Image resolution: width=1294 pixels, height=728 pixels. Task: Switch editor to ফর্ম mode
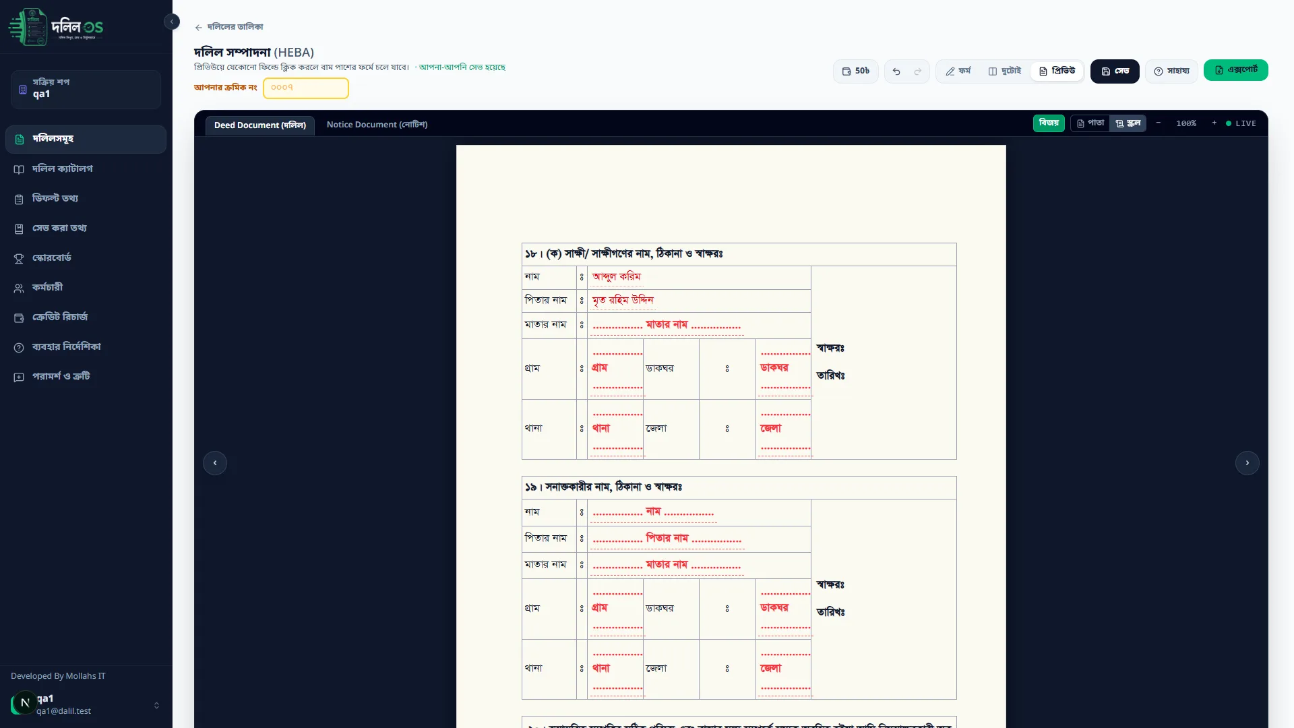click(958, 71)
